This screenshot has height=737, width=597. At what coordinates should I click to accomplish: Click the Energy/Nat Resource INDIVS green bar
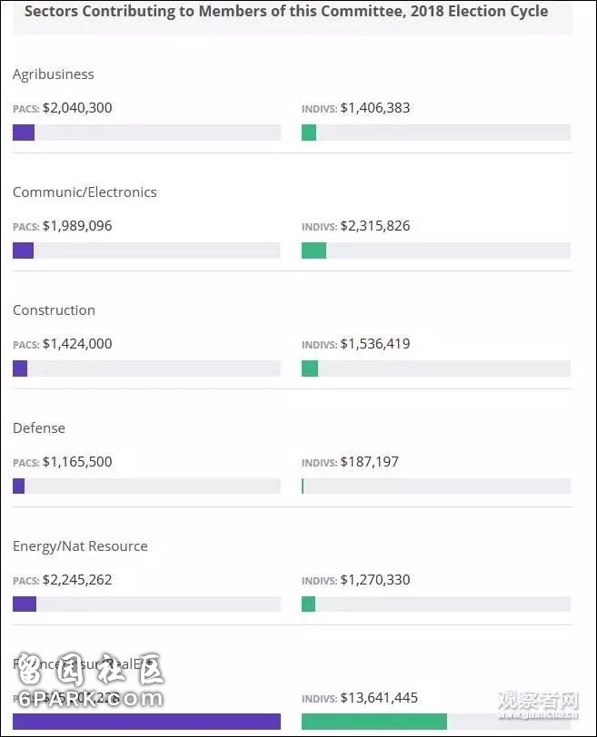[x=308, y=604]
